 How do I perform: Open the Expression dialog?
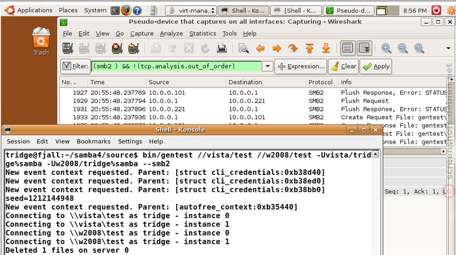coord(301,66)
